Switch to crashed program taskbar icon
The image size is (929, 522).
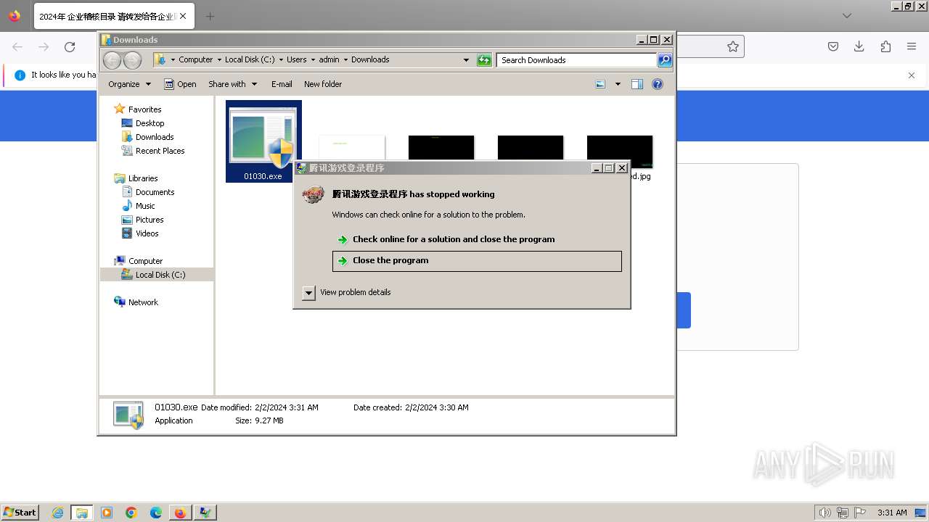tap(205, 513)
